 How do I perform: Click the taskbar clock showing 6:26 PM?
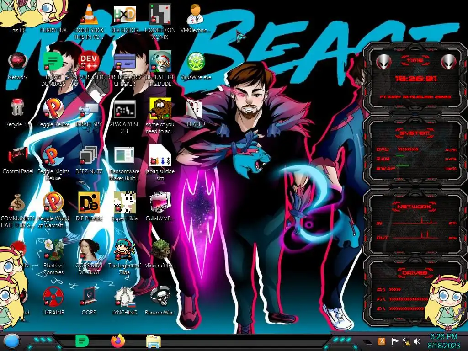(444, 341)
